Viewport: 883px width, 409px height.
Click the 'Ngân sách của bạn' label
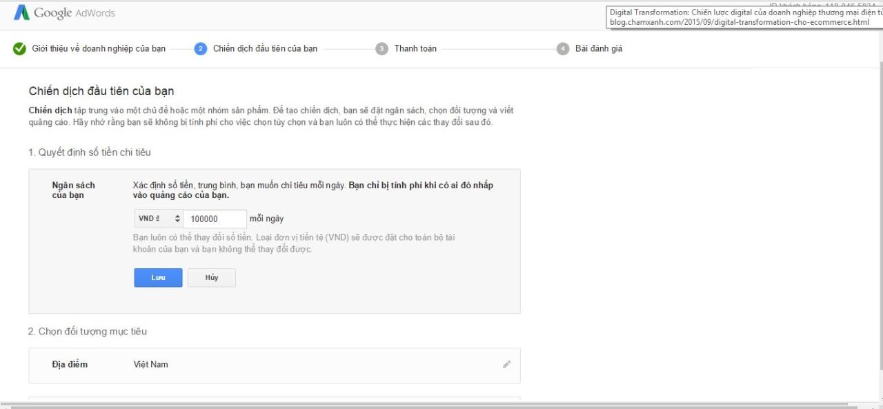[74, 190]
